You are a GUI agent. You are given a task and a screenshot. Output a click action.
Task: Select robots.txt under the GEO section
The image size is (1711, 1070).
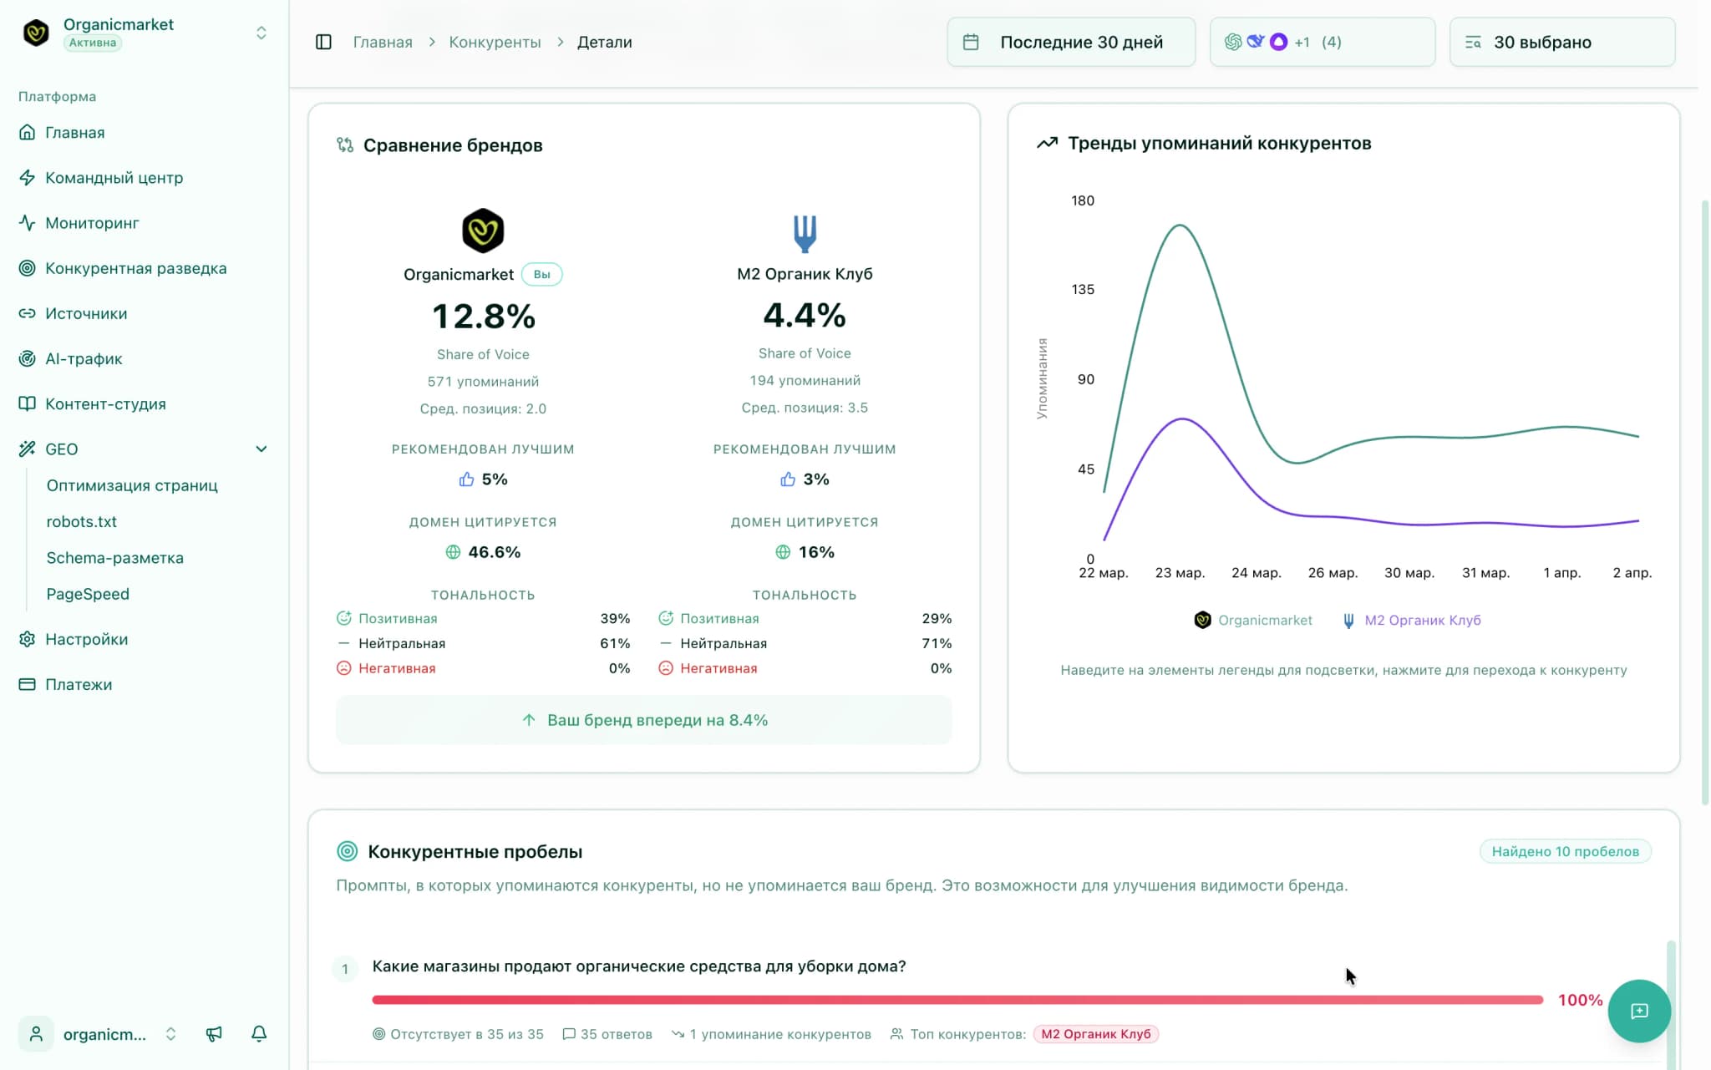[82, 521]
